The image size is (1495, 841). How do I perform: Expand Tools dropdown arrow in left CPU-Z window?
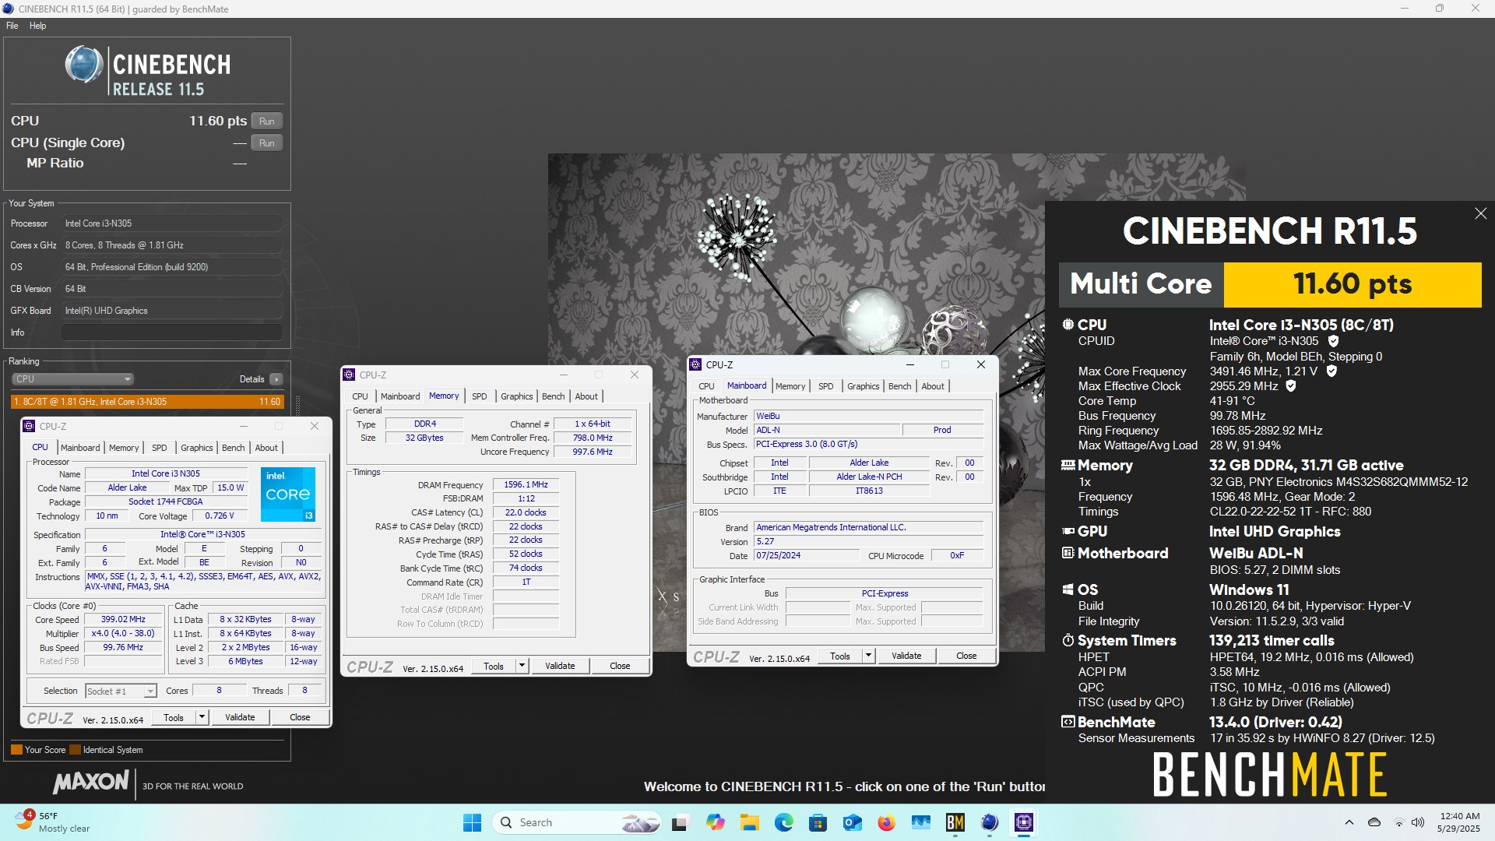tap(202, 718)
